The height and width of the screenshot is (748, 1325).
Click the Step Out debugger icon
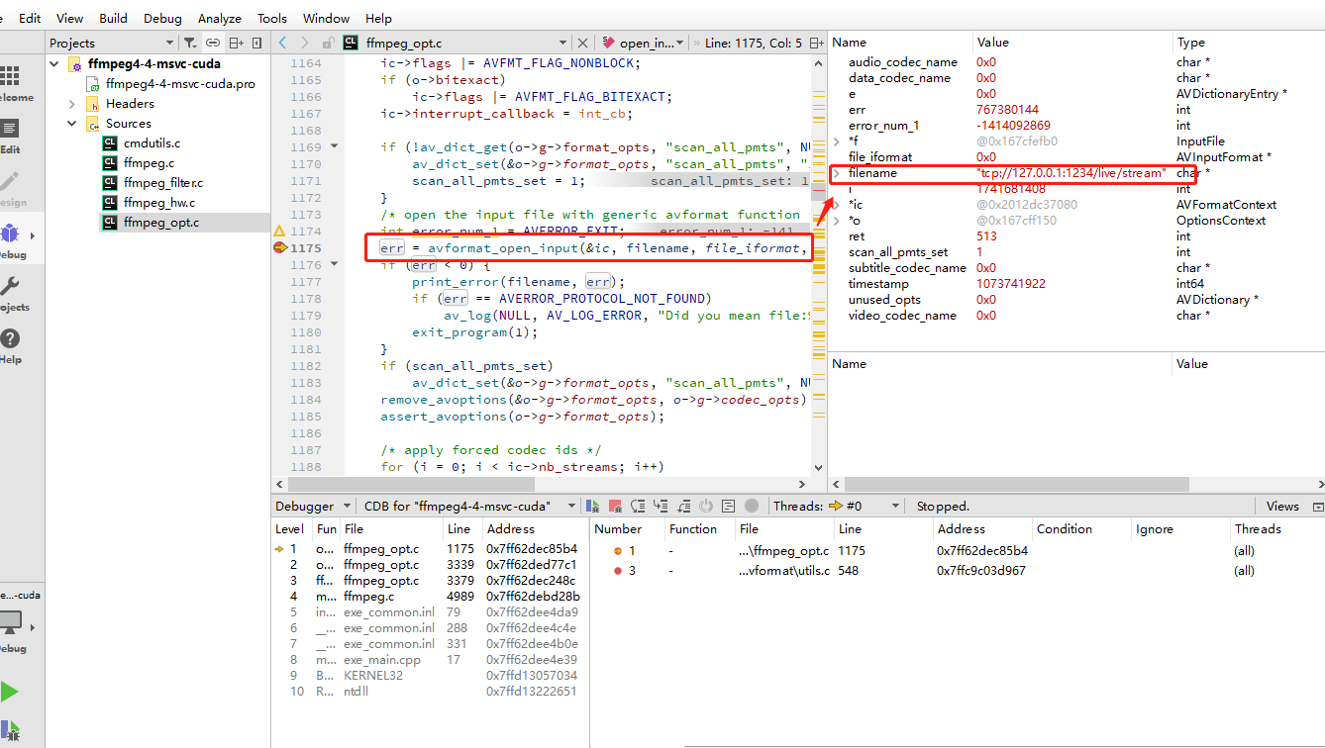[x=684, y=506]
